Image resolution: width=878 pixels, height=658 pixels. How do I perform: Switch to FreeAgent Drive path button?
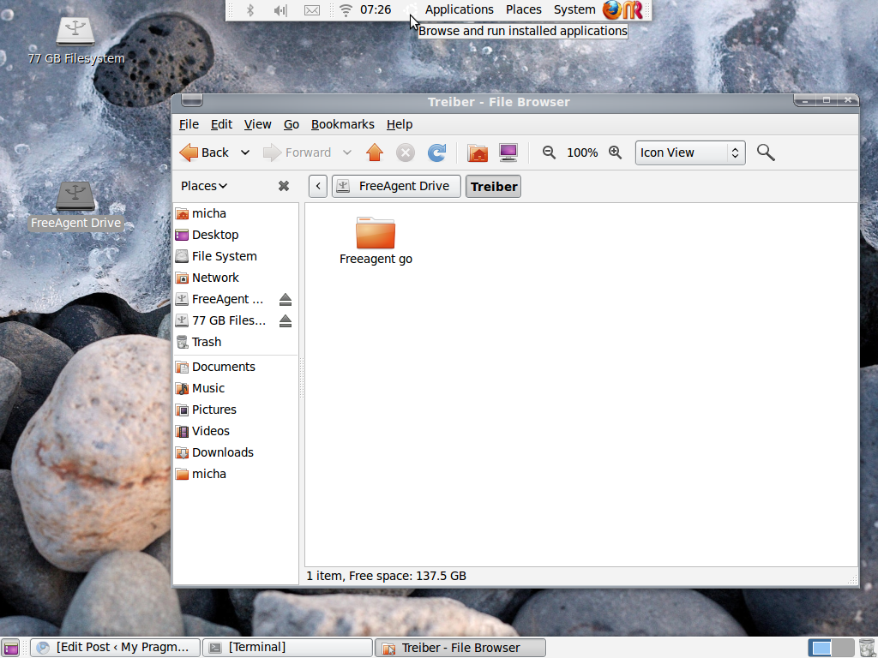(x=396, y=186)
